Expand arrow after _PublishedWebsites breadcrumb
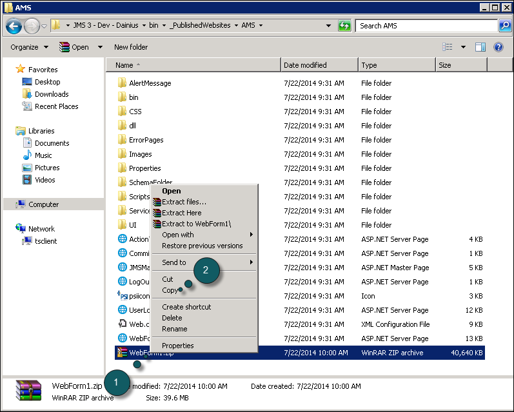The height and width of the screenshot is (412, 514). (236, 26)
